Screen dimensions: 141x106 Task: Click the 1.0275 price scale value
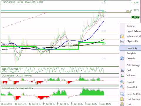point(135,10)
